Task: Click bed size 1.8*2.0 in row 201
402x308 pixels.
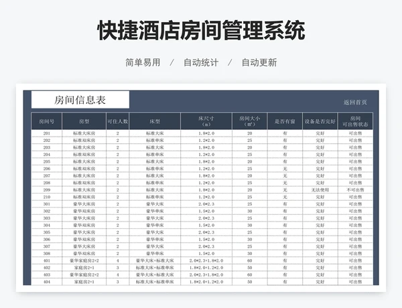Action: click(x=206, y=133)
